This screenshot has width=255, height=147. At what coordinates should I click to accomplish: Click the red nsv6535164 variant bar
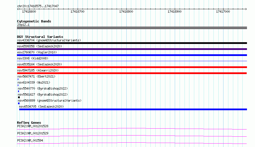pos(132,67)
